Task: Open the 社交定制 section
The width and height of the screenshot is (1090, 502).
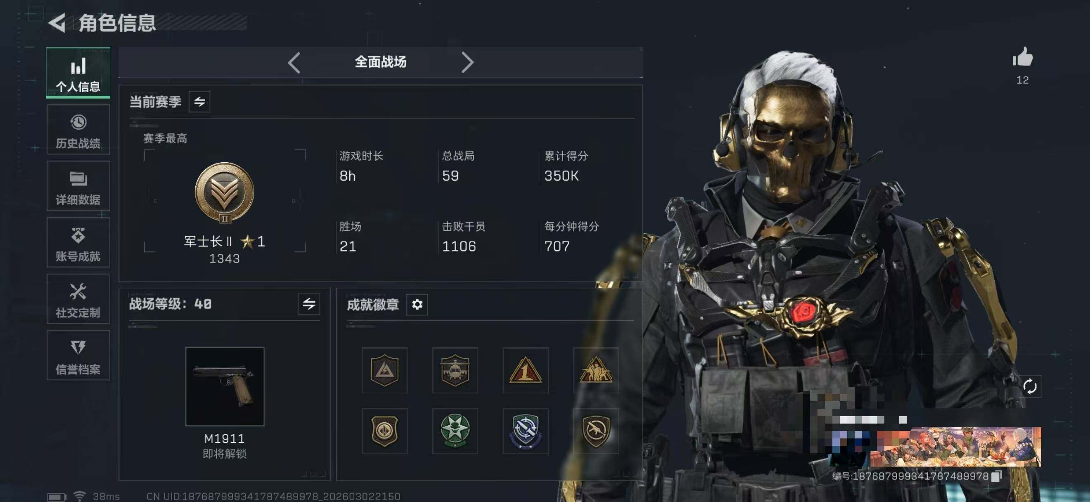Action: pos(78,299)
